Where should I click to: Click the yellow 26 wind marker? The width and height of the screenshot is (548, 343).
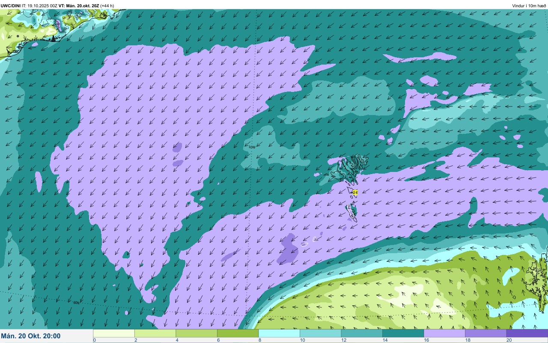[355, 192]
